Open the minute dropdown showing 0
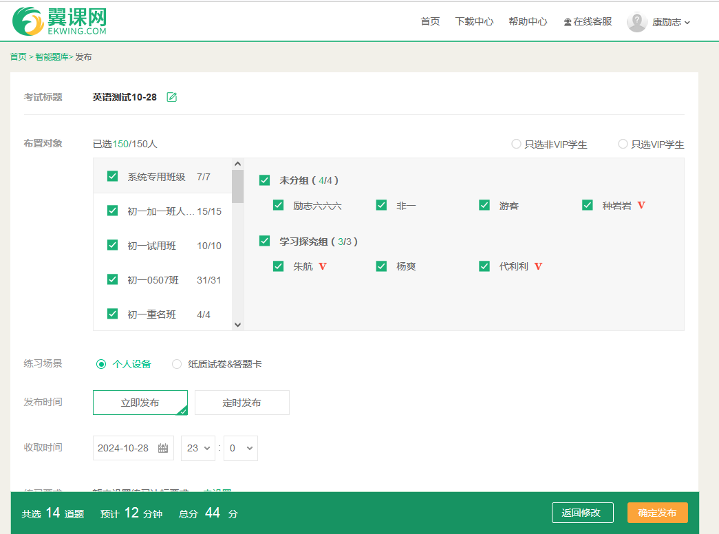 241,448
